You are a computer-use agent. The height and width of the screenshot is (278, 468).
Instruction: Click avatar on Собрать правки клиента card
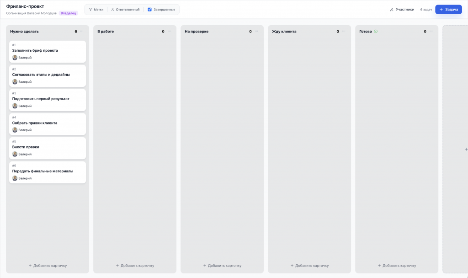click(15, 130)
